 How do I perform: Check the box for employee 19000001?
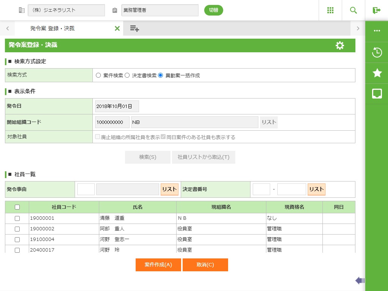click(17, 219)
